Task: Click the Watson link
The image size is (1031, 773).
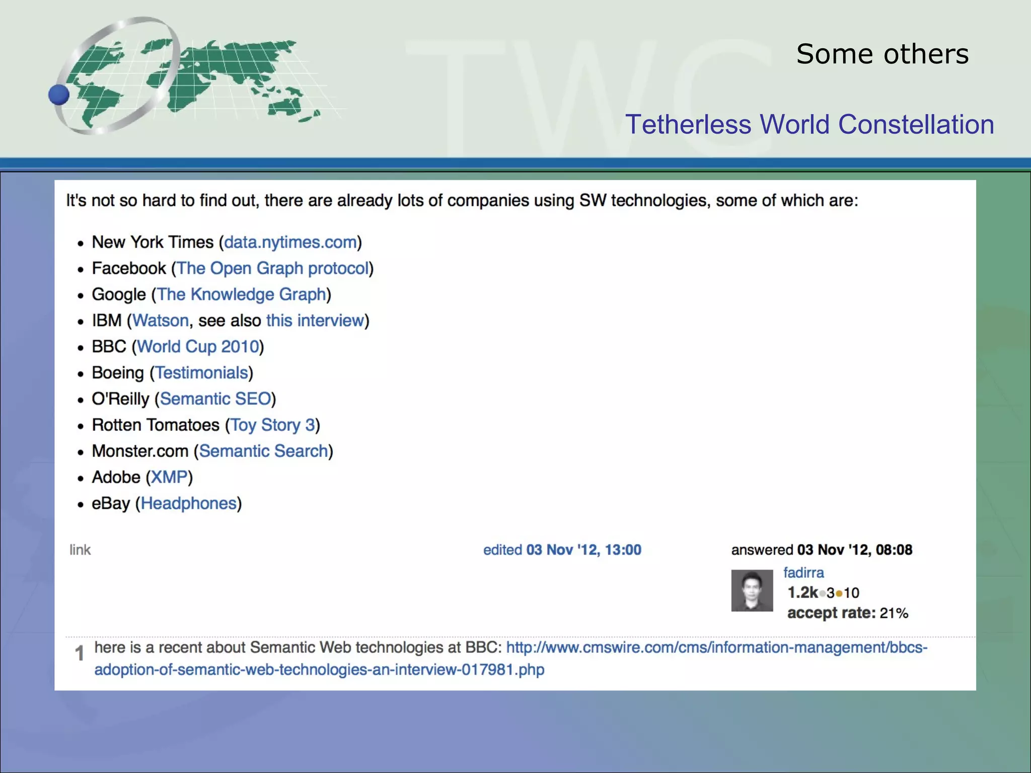Action: [161, 321]
